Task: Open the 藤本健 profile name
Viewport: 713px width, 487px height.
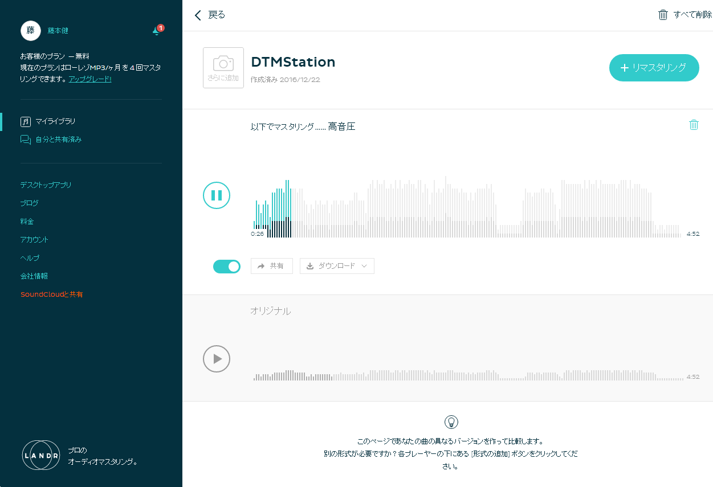Action: tap(58, 31)
